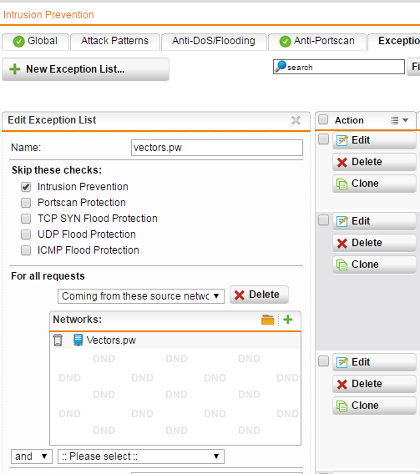Image resolution: width=420 pixels, height=474 pixels.
Task: Remove Vectors.pw using the trash icon
Action: (x=58, y=340)
